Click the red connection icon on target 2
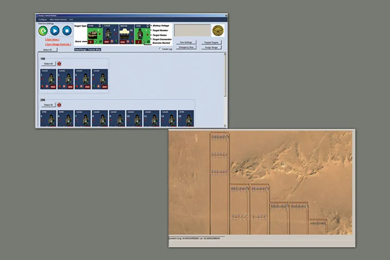390x260 pixels. tap(59, 86)
